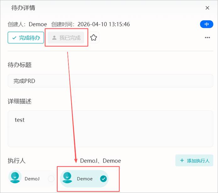Click the DemoJ、Demoe executor names text
Image resolution: width=218 pixels, height=193 pixels.
click(x=101, y=161)
